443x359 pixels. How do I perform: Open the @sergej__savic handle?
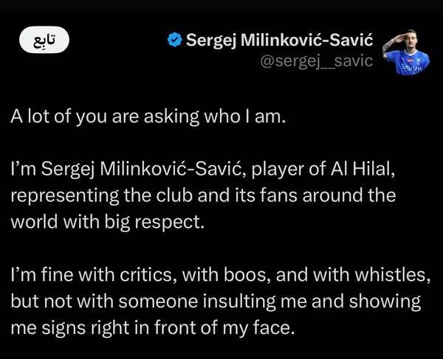click(x=317, y=61)
